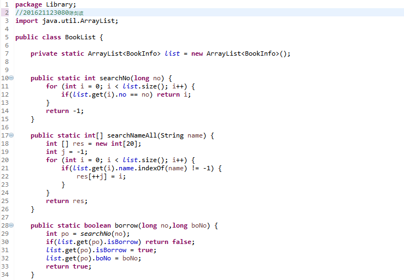This screenshot has height=280, width=404.
Task: Click the import java.util.ArrayList statement
Action: click(67, 21)
